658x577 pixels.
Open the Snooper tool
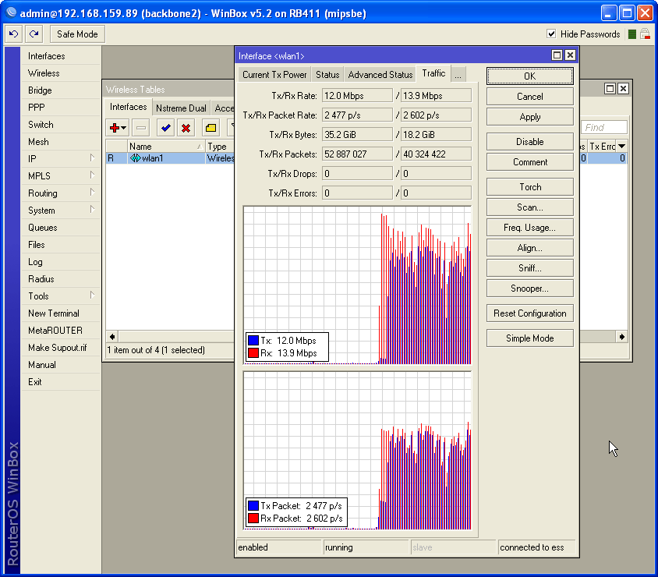click(x=529, y=288)
